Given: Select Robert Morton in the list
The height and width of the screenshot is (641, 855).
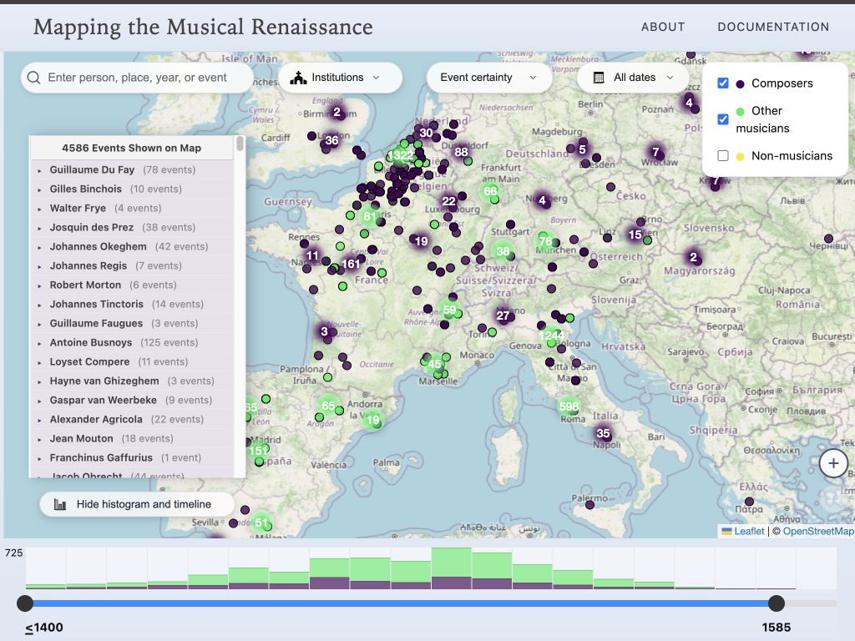Looking at the screenshot, I should [86, 285].
